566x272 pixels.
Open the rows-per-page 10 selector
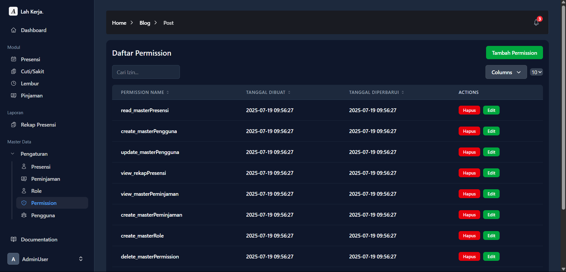pyautogui.click(x=536, y=72)
